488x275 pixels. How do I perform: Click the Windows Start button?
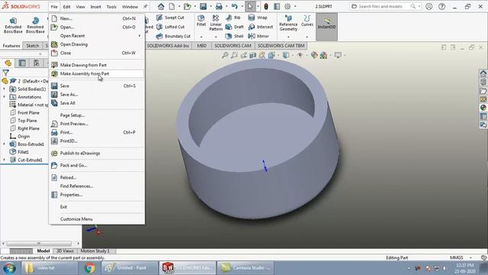pos(9,268)
